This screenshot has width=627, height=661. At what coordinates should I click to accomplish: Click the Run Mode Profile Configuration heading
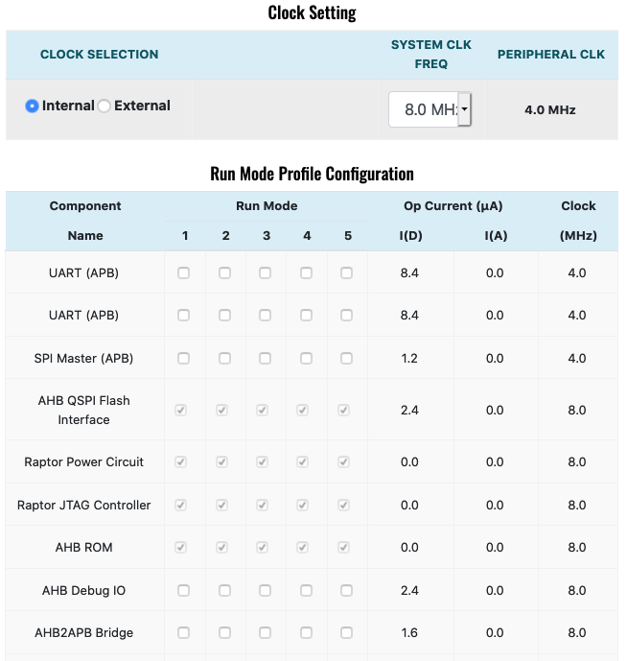click(312, 174)
